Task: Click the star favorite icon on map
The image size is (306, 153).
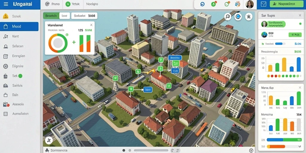Action: pyautogui.click(x=249, y=17)
